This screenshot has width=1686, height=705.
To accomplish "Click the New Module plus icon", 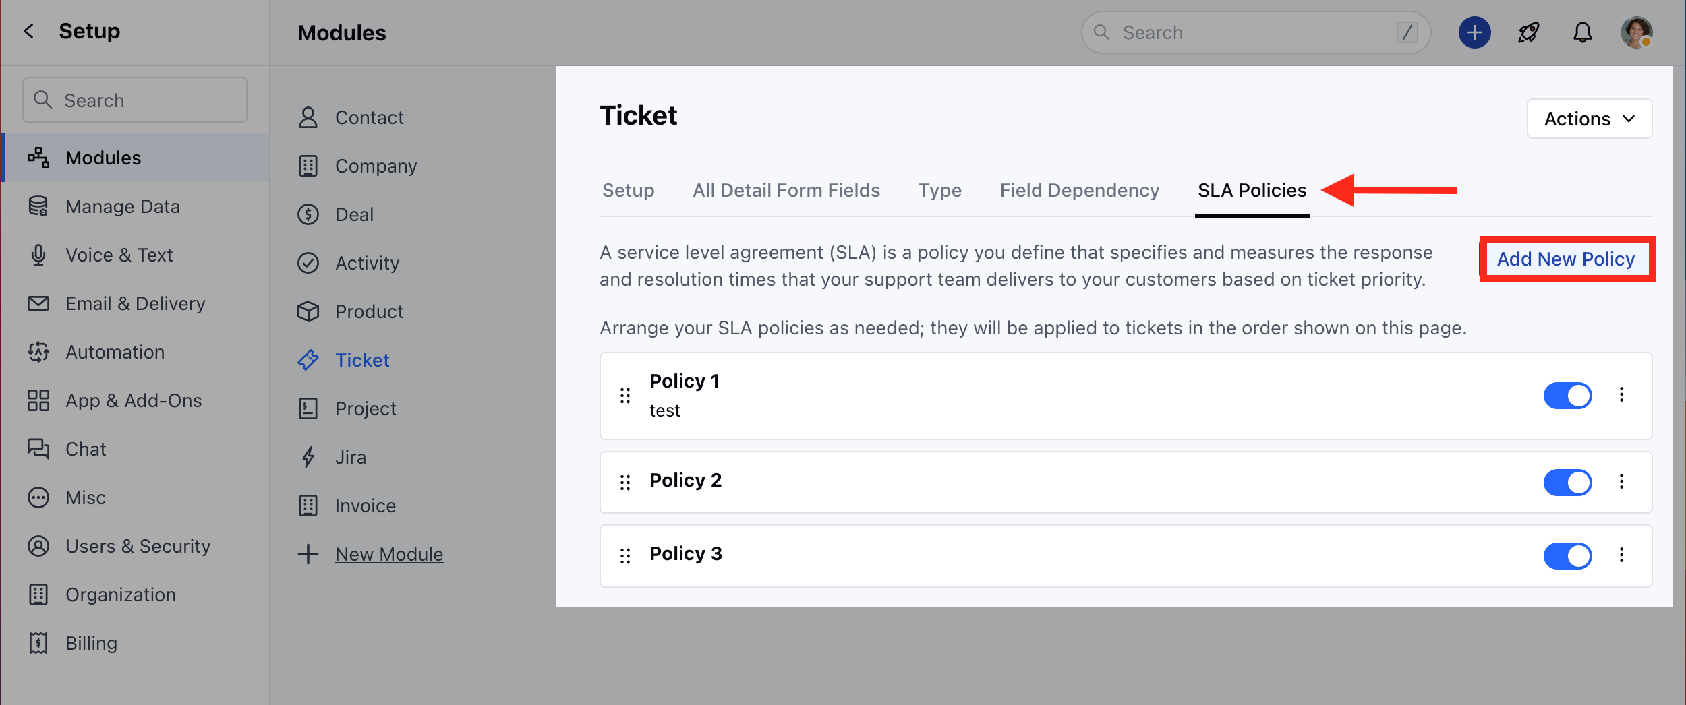I will tap(308, 554).
